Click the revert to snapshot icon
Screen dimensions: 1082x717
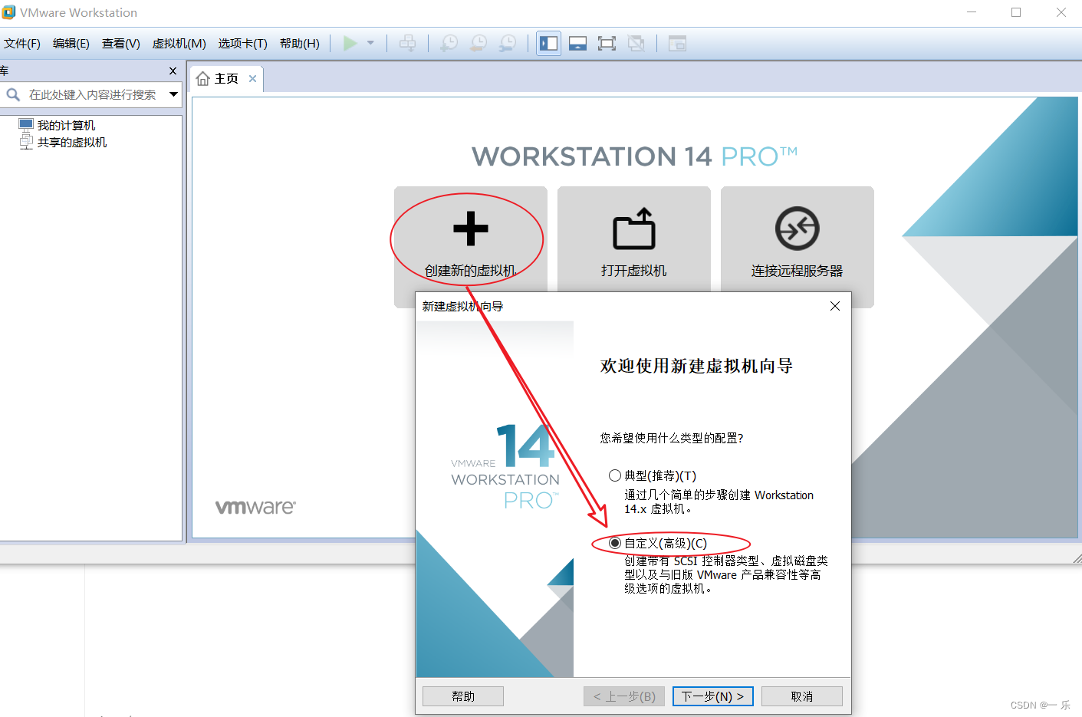pyautogui.click(x=478, y=44)
